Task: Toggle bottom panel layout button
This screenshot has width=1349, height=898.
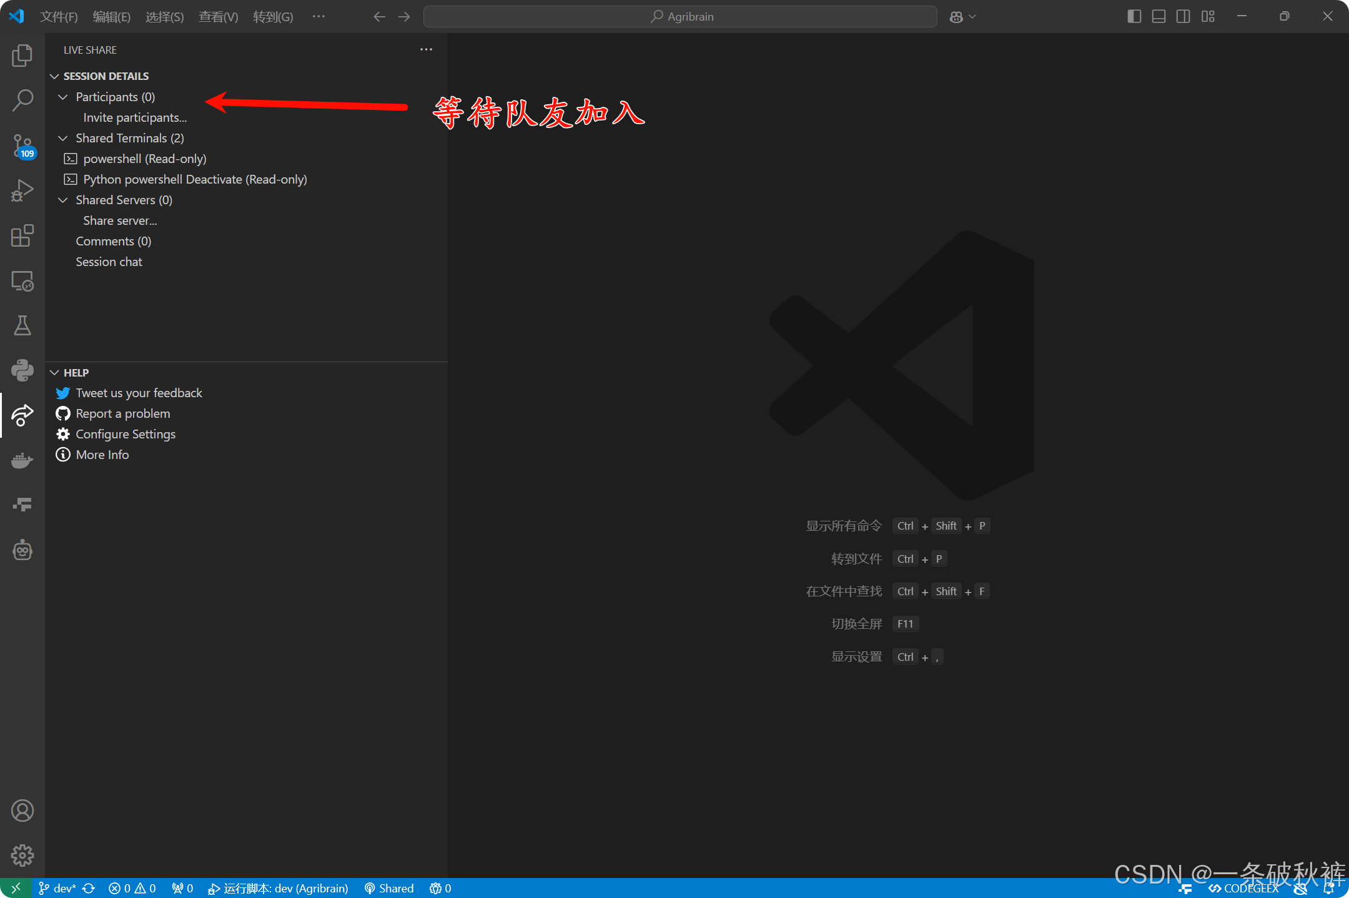Action: point(1159,17)
